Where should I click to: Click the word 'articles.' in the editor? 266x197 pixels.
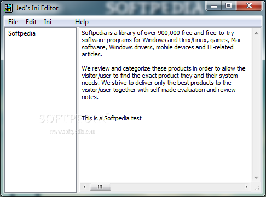(x=92, y=54)
